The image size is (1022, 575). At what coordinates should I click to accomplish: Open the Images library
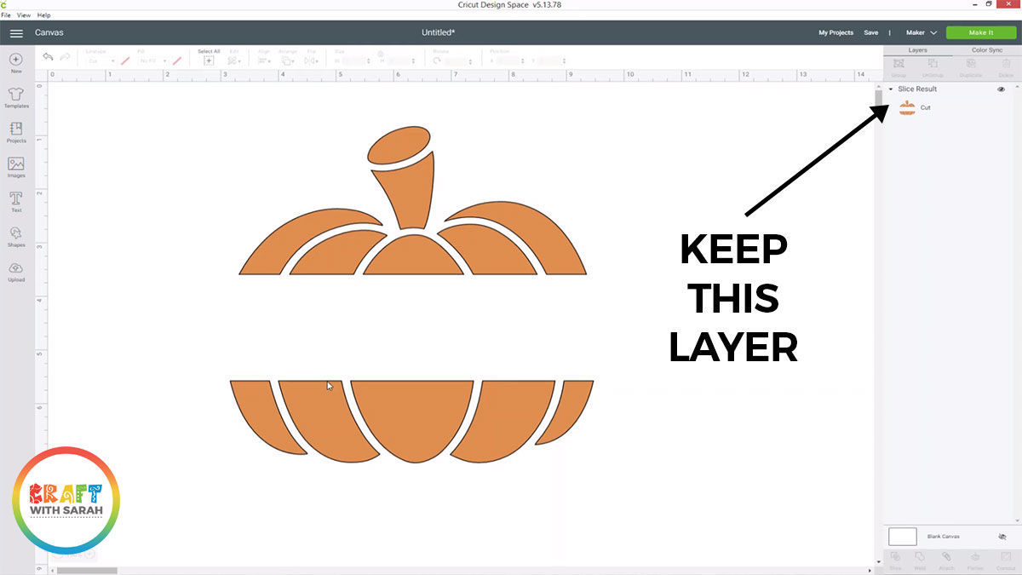(16, 166)
